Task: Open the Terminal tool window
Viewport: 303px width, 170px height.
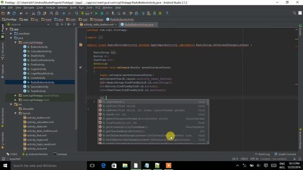Action: tap(60, 154)
